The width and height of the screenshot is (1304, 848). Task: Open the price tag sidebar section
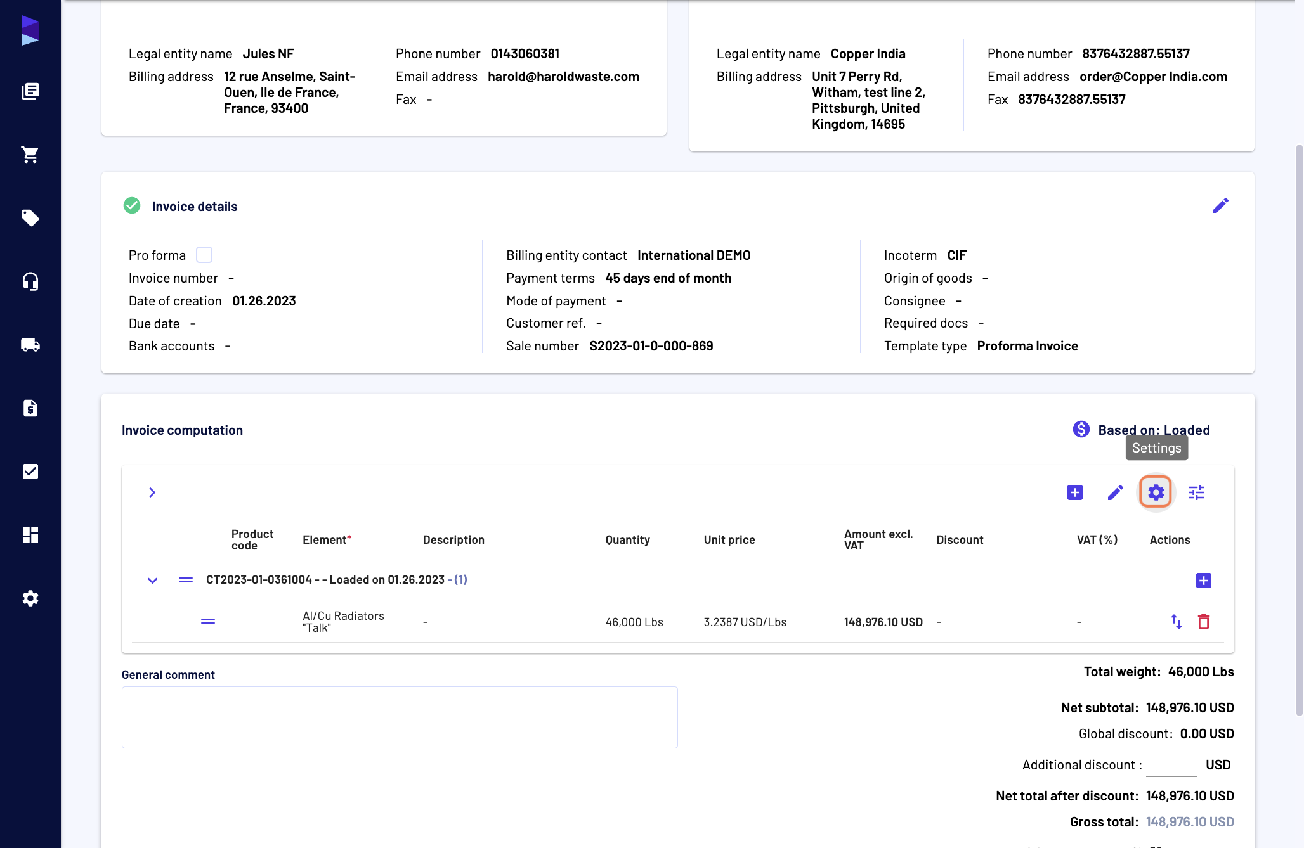[x=30, y=218]
